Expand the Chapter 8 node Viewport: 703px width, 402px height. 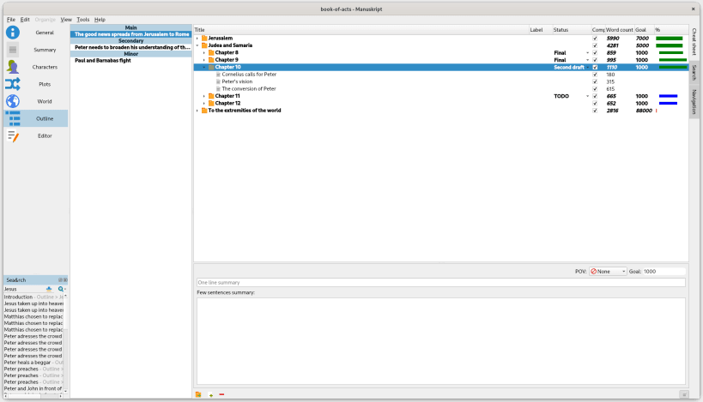point(204,52)
